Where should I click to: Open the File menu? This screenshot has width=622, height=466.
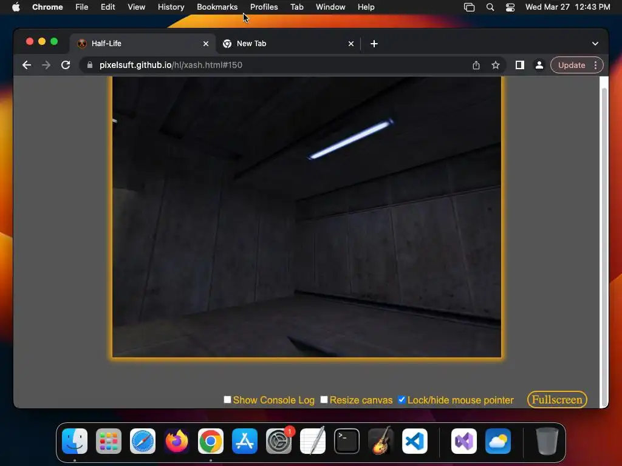coord(82,7)
